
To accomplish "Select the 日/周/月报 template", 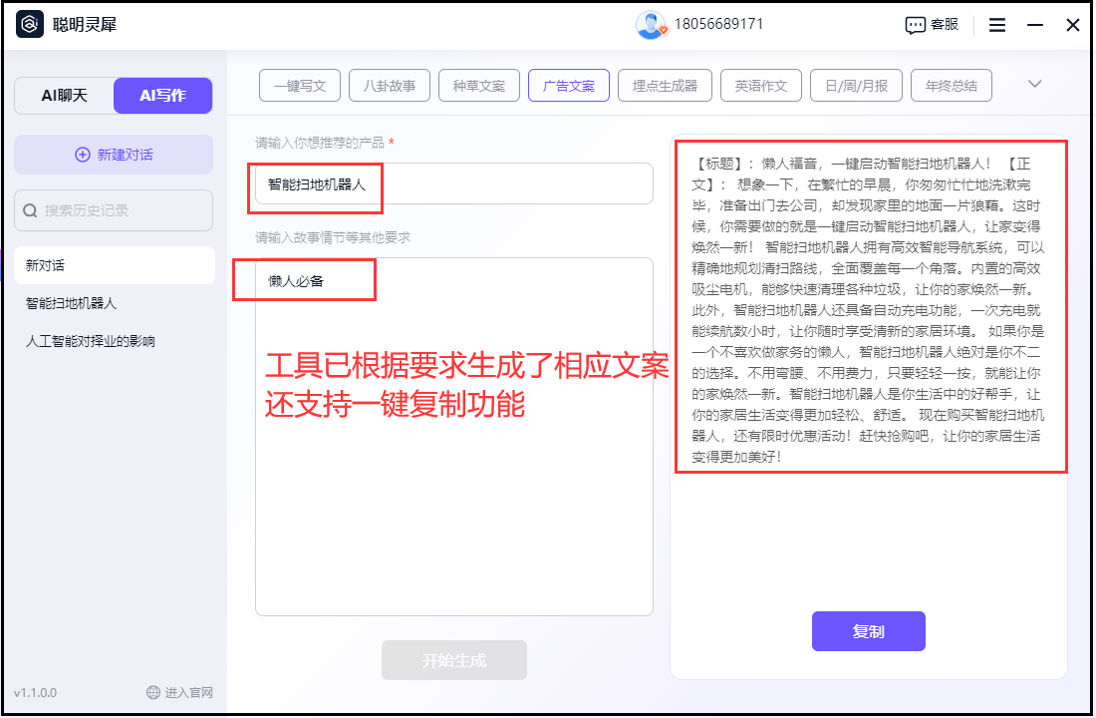I will click(855, 85).
